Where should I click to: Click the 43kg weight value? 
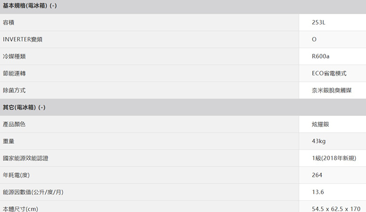(x=319, y=141)
